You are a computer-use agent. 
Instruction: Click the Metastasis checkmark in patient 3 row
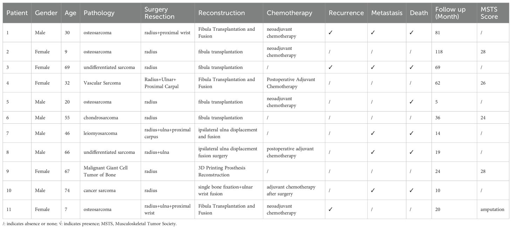point(373,67)
